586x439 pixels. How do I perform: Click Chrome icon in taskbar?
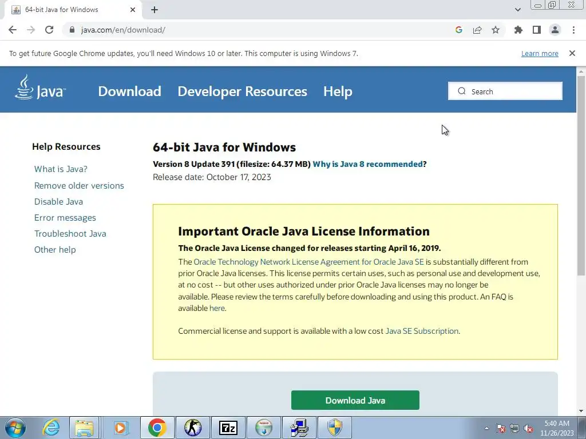(x=157, y=428)
